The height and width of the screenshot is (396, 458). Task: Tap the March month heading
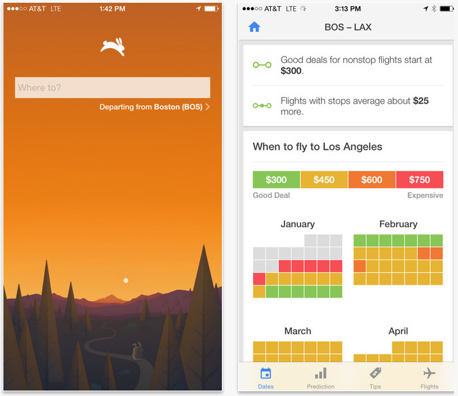297,331
